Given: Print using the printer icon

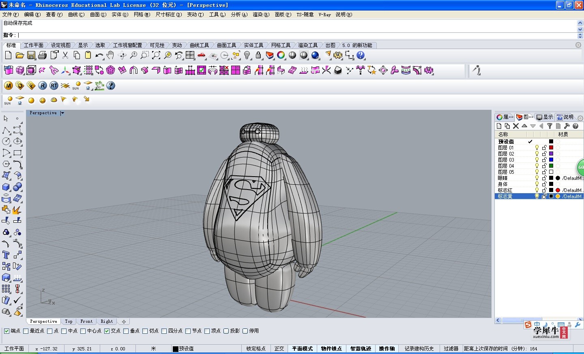Looking at the screenshot, I should 42,55.
